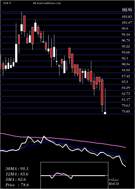This screenshot has width=135, height=189.
Task: Click the 12MA : 85.6 readout
Action: 17,174
